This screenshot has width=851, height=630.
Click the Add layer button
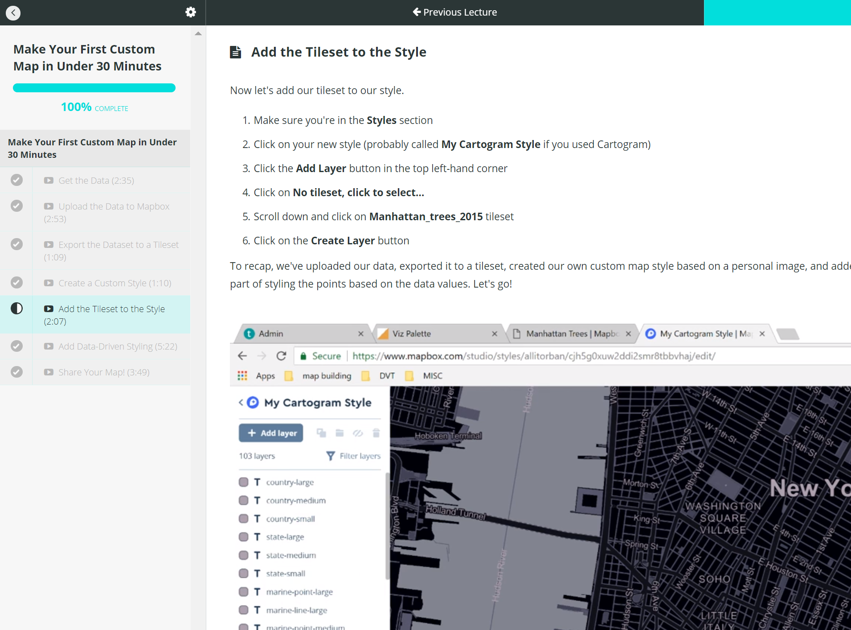pos(271,433)
